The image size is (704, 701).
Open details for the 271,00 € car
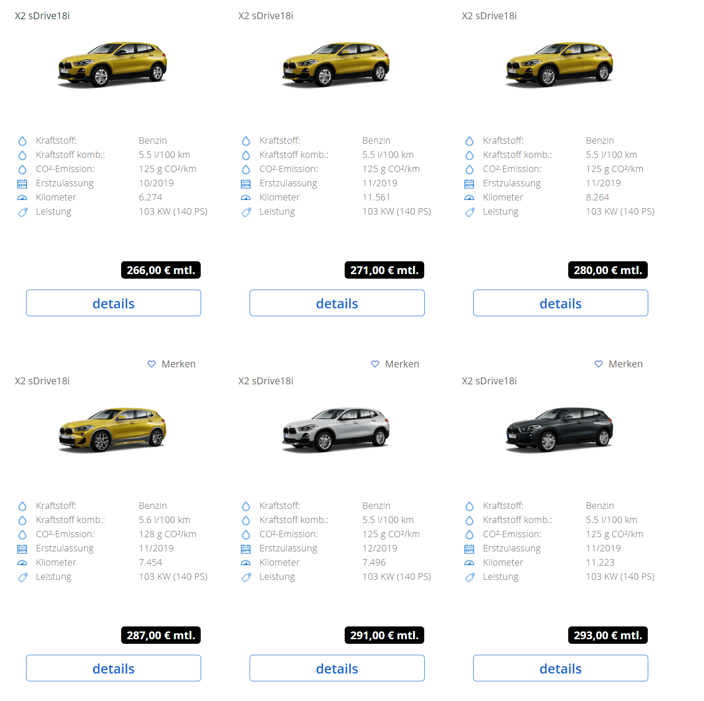click(337, 303)
